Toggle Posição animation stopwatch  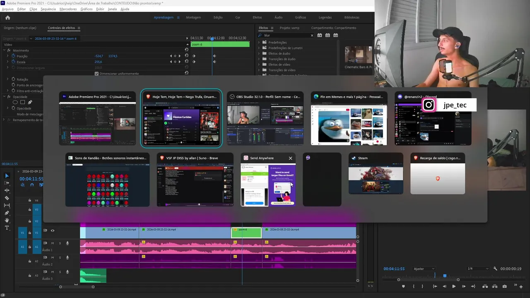coord(13,56)
